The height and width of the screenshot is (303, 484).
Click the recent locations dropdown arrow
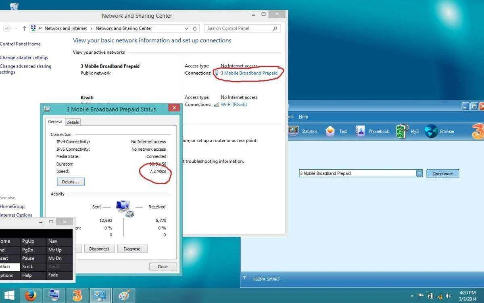pos(16,28)
